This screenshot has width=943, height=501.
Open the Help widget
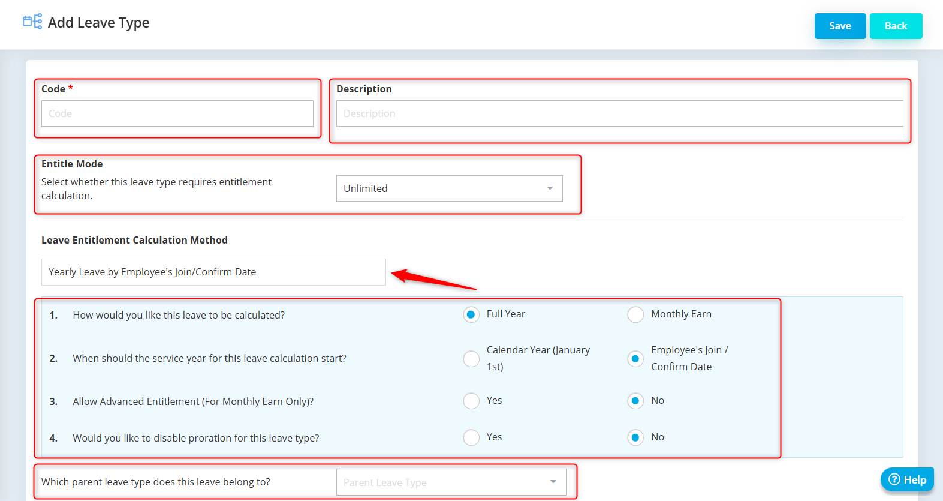[x=907, y=479]
